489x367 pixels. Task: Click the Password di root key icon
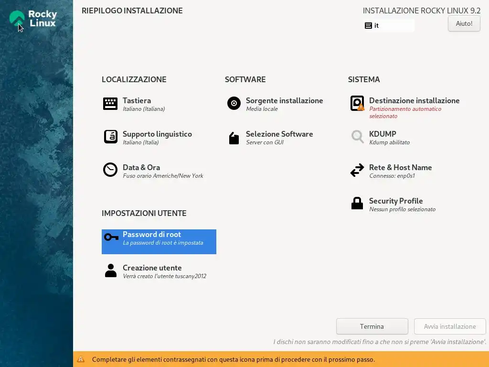pos(111,237)
